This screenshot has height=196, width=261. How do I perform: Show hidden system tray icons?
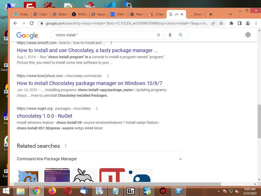pos(218,191)
